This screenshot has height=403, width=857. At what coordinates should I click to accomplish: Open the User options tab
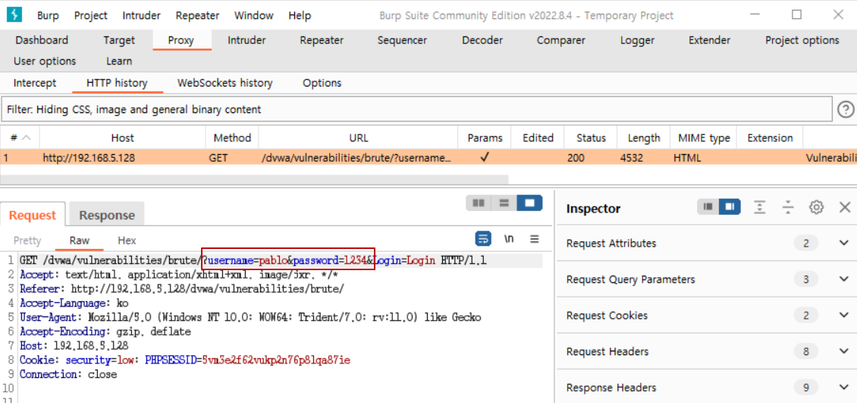(x=45, y=61)
